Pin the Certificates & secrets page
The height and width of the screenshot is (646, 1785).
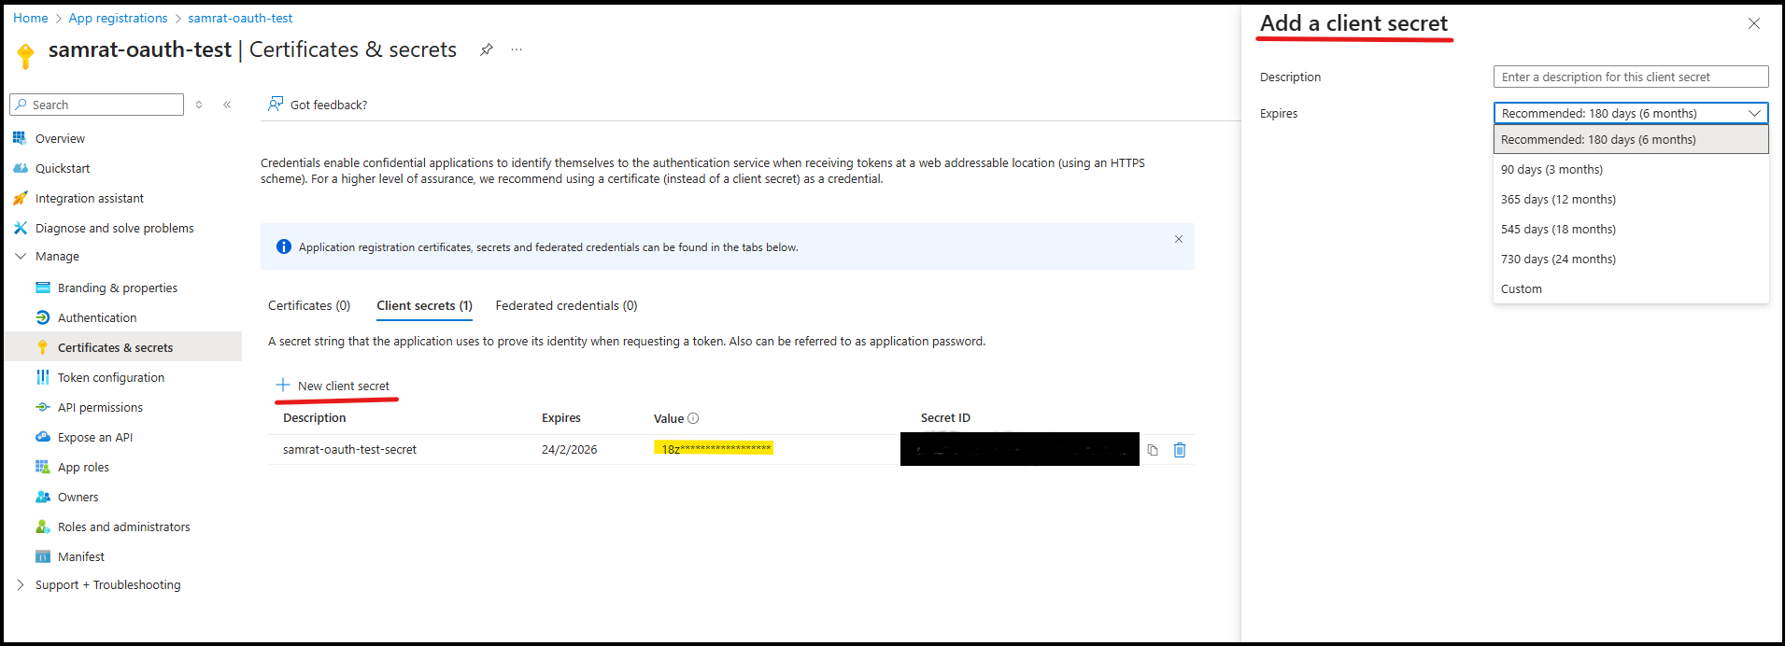487,49
